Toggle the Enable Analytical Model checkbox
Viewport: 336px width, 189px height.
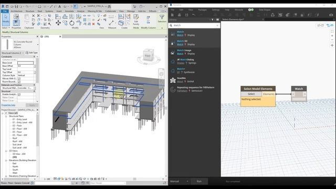pyautogui.click(x=19, y=94)
